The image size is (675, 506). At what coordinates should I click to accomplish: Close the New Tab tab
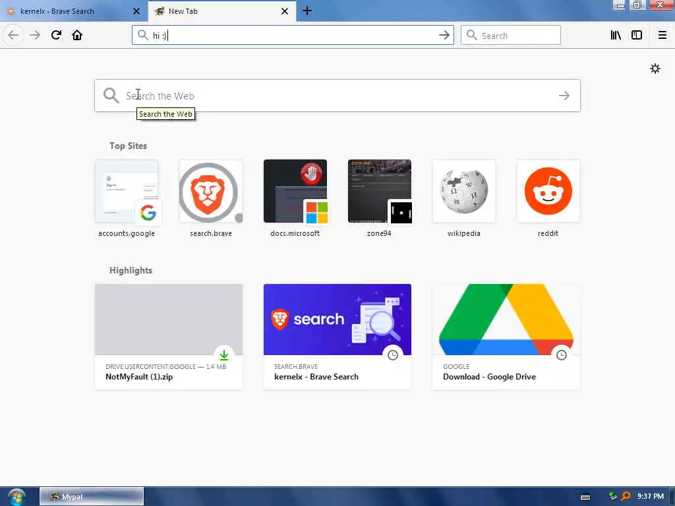pos(285,11)
